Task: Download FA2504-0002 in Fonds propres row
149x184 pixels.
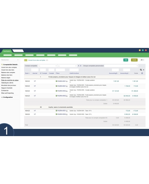Action: click(x=67, y=96)
